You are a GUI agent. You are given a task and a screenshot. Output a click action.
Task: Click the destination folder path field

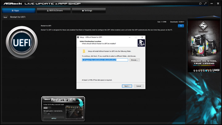pyautogui.click(x=105, y=60)
